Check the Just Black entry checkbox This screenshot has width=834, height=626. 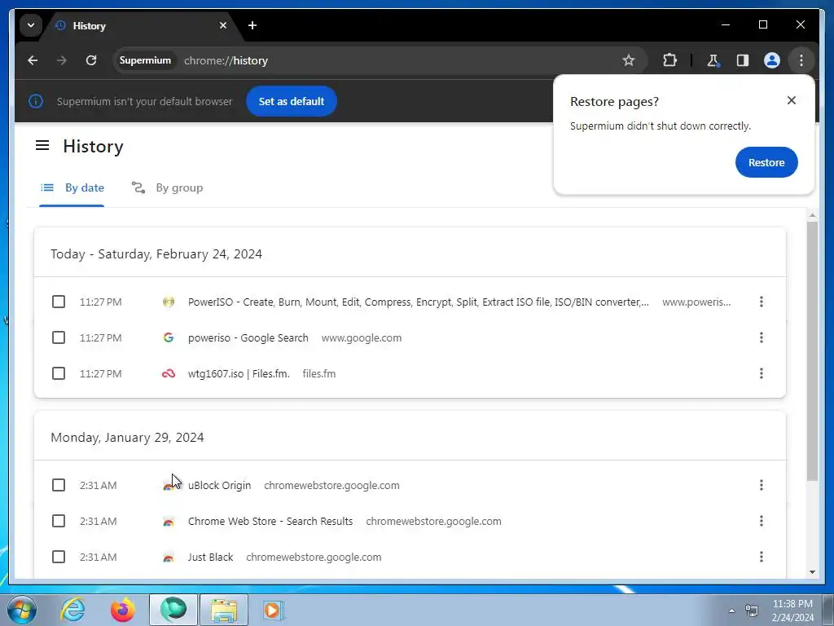pos(59,557)
